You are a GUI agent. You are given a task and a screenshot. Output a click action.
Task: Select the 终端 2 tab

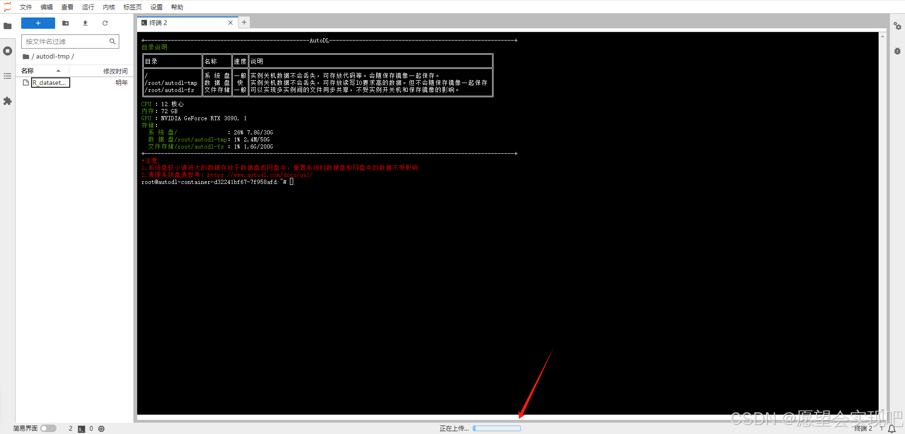[x=187, y=23]
